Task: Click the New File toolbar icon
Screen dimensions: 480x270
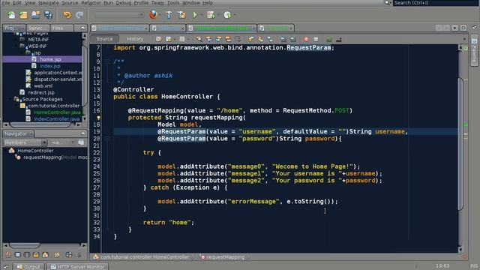Action: pos(11,15)
